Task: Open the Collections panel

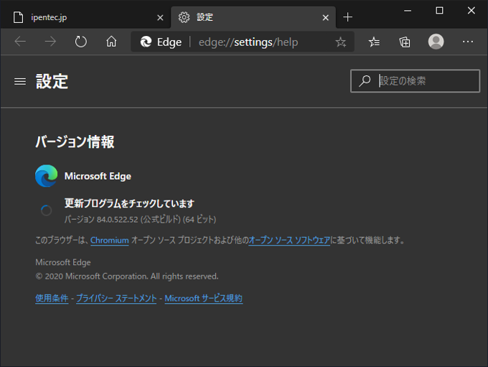Action: [405, 42]
